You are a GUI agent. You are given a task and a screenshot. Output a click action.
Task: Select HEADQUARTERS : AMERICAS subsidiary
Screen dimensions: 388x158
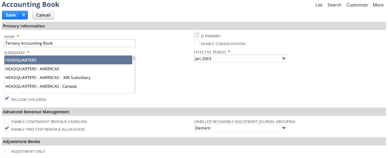[x=68, y=69]
